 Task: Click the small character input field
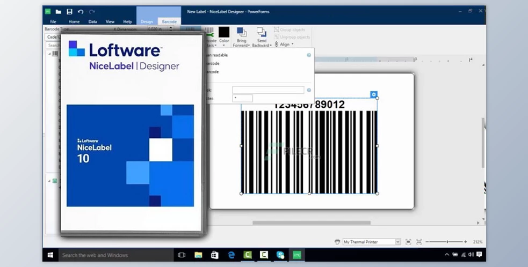(242, 98)
